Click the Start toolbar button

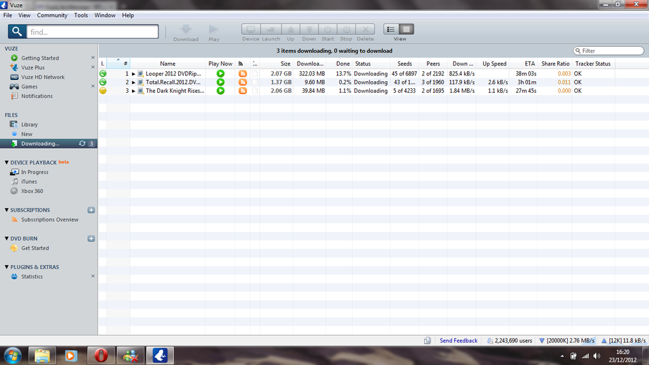(x=328, y=29)
